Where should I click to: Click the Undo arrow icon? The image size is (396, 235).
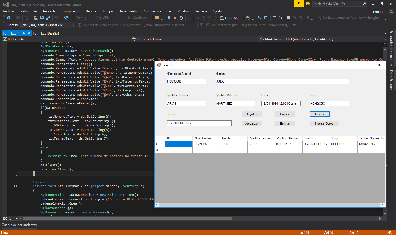click(56, 18)
